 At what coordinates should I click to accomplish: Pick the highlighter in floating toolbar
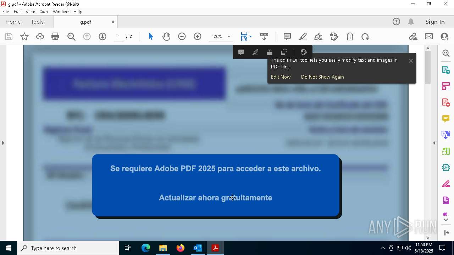point(255,52)
